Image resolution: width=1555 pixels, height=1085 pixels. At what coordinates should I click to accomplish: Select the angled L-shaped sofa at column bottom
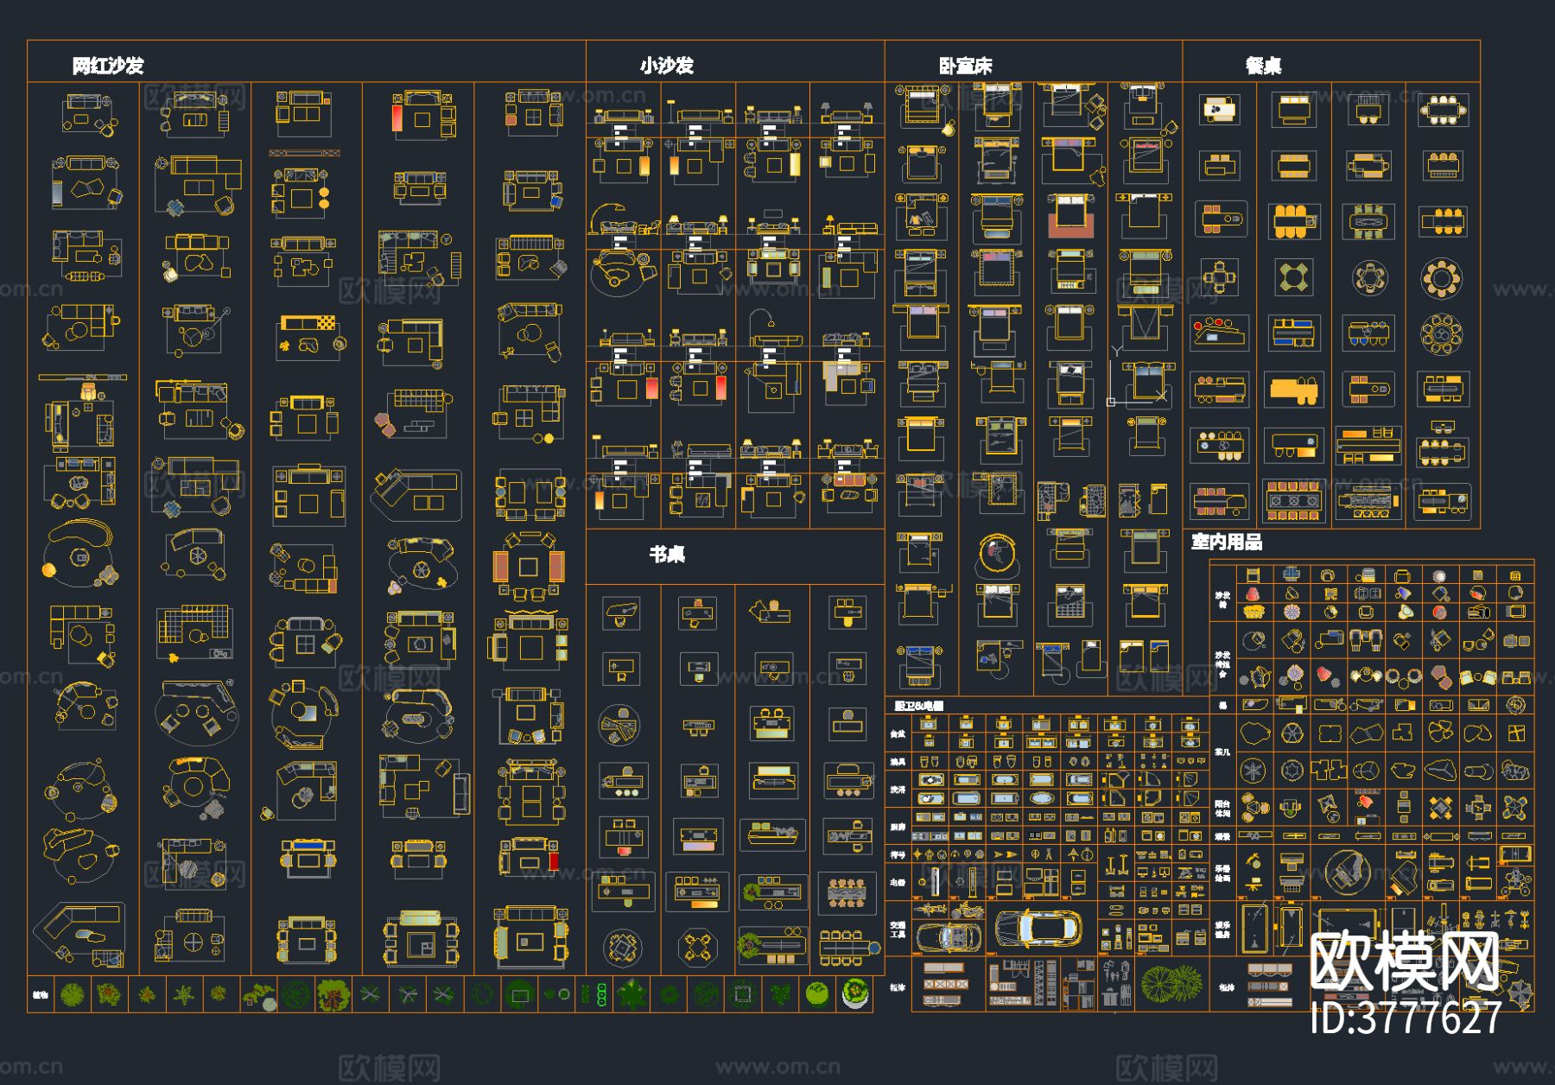[x=80, y=935]
